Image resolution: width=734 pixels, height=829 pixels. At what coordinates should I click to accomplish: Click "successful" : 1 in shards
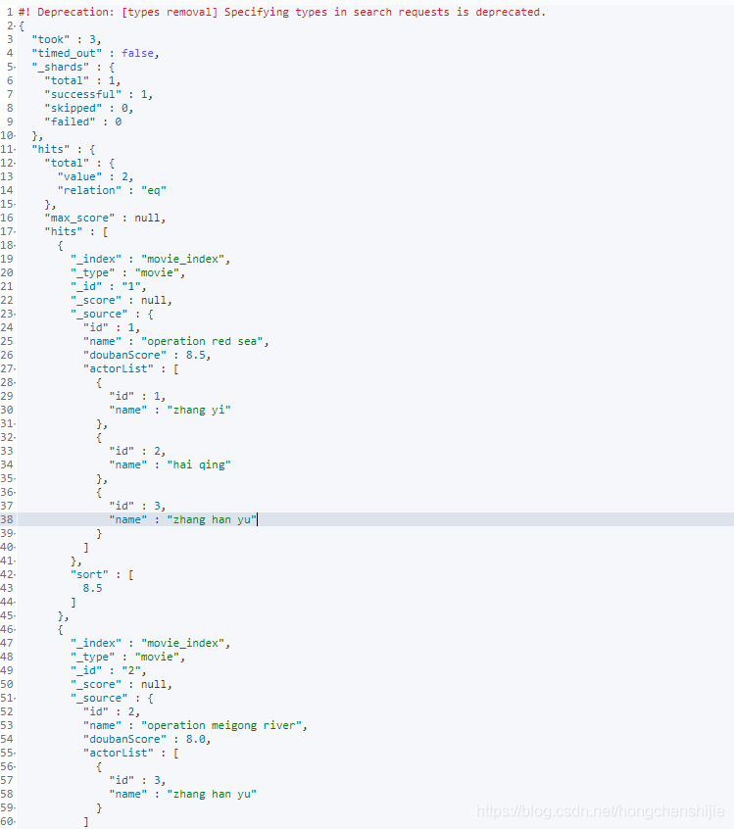[98, 95]
